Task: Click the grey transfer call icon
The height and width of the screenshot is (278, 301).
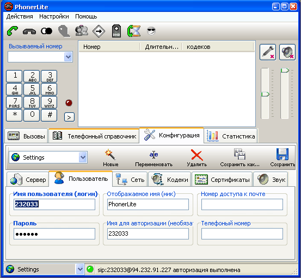Action: (x=64, y=31)
